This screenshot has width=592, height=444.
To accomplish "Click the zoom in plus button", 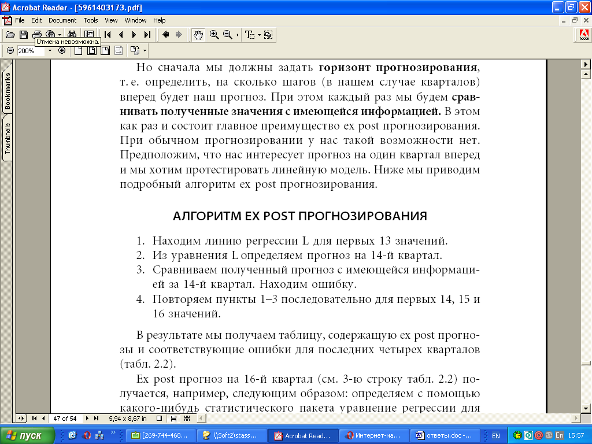I will click(x=62, y=51).
